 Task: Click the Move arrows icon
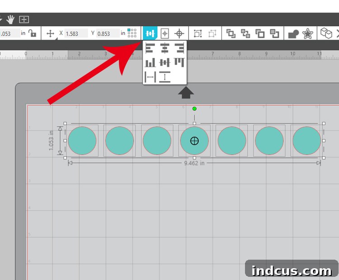pyautogui.click(x=50, y=33)
